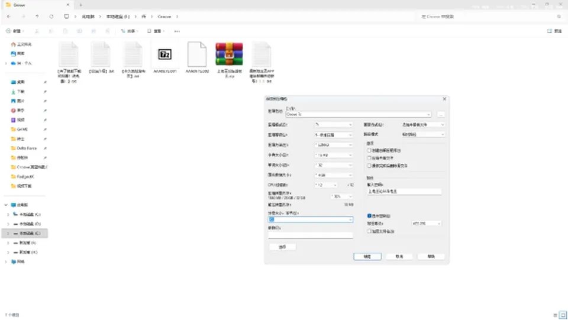568x320 pixels.
Task: Click the archive name field showing Groove.7z
Action: (x=359, y=114)
